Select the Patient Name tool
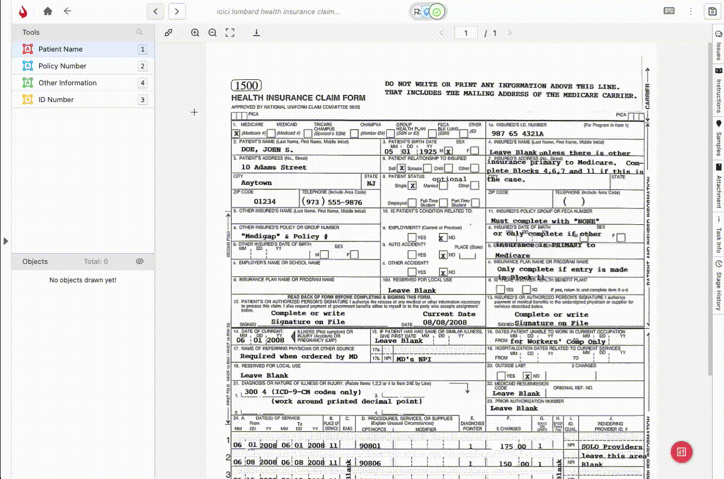The image size is (724, 479). tap(60, 49)
